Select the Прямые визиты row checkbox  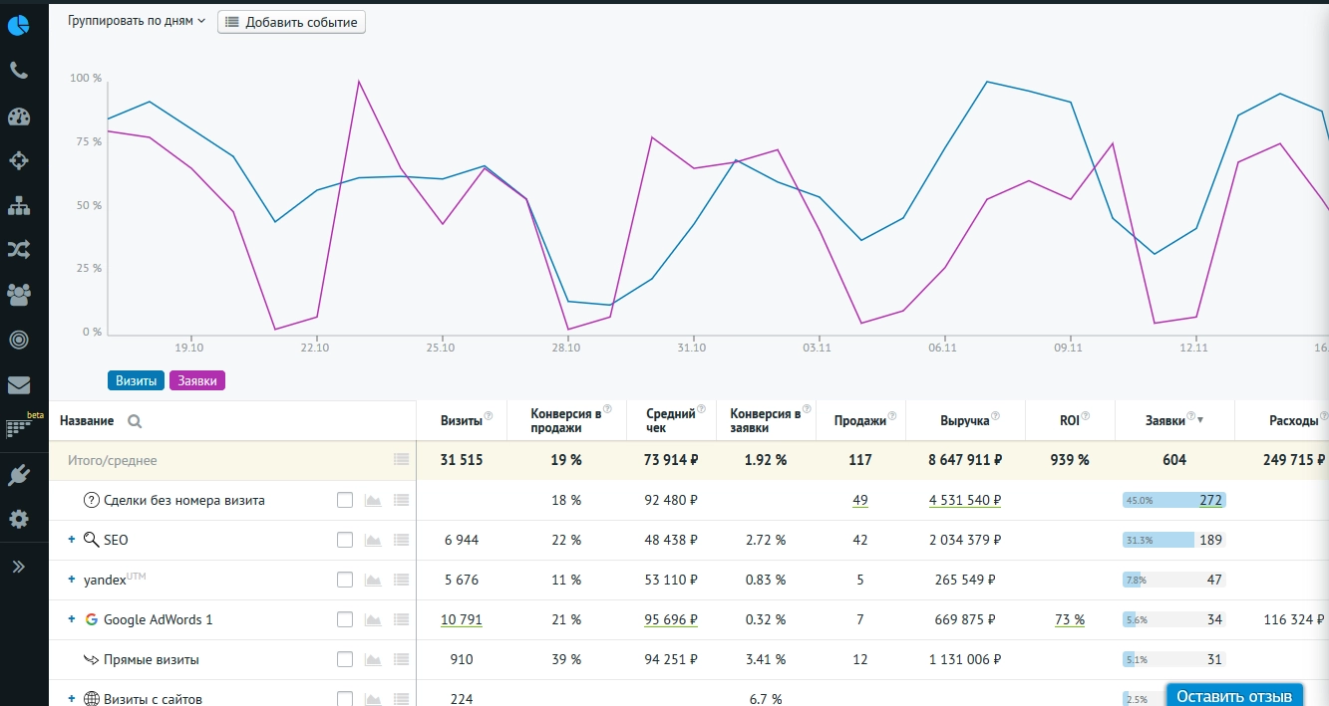[x=345, y=659]
